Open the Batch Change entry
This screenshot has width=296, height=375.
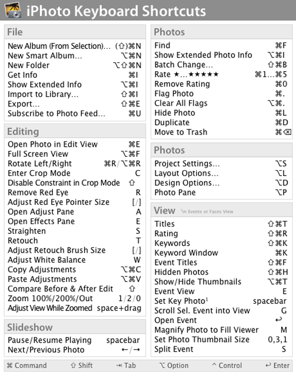[x=183, y=65]
